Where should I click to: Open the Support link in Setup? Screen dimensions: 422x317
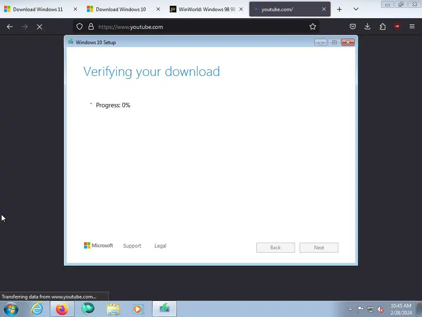[x=132, y=246]
